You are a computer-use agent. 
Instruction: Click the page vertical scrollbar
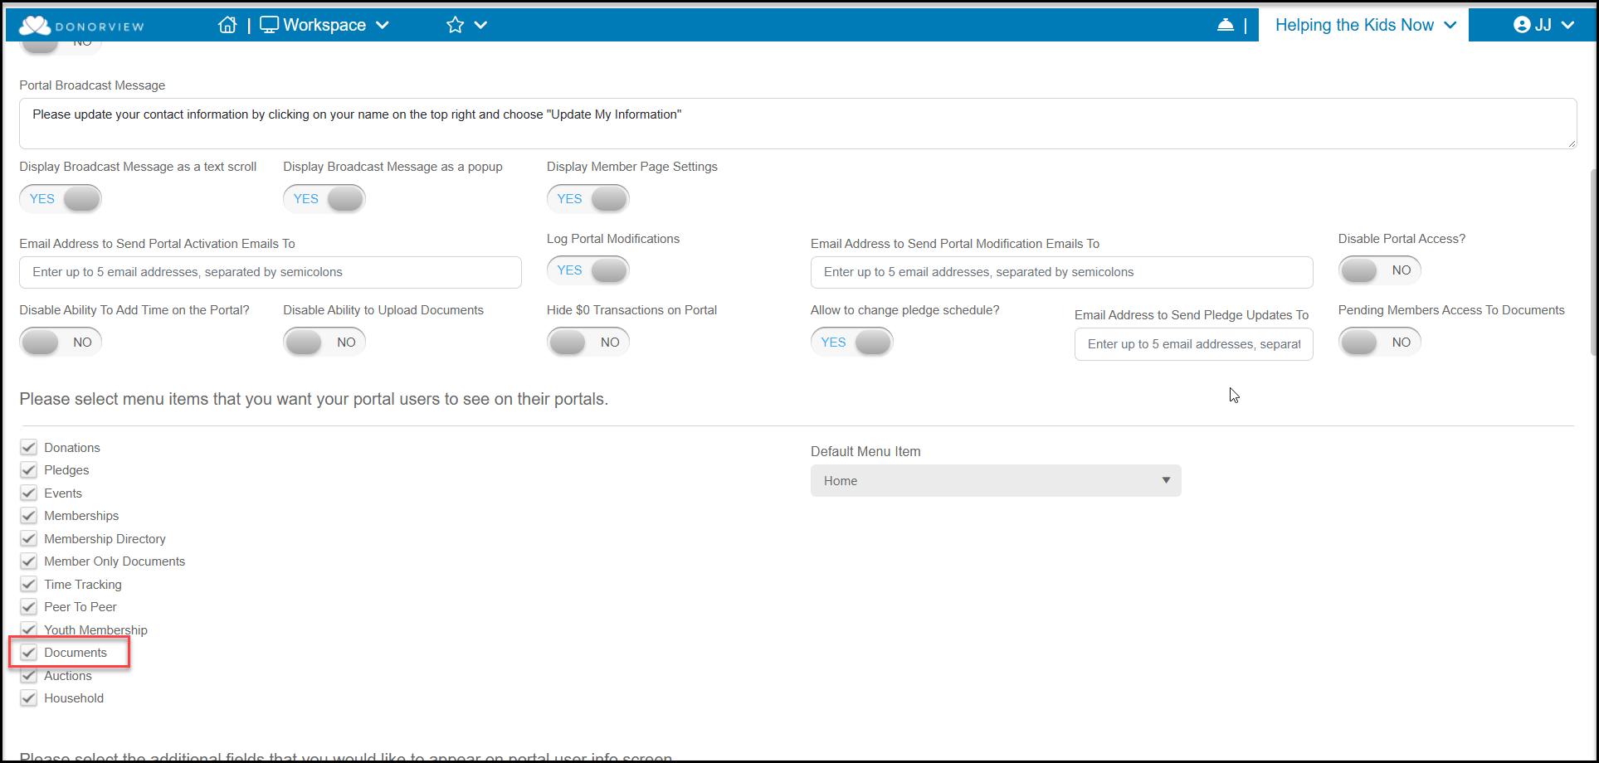point(1594,262)
